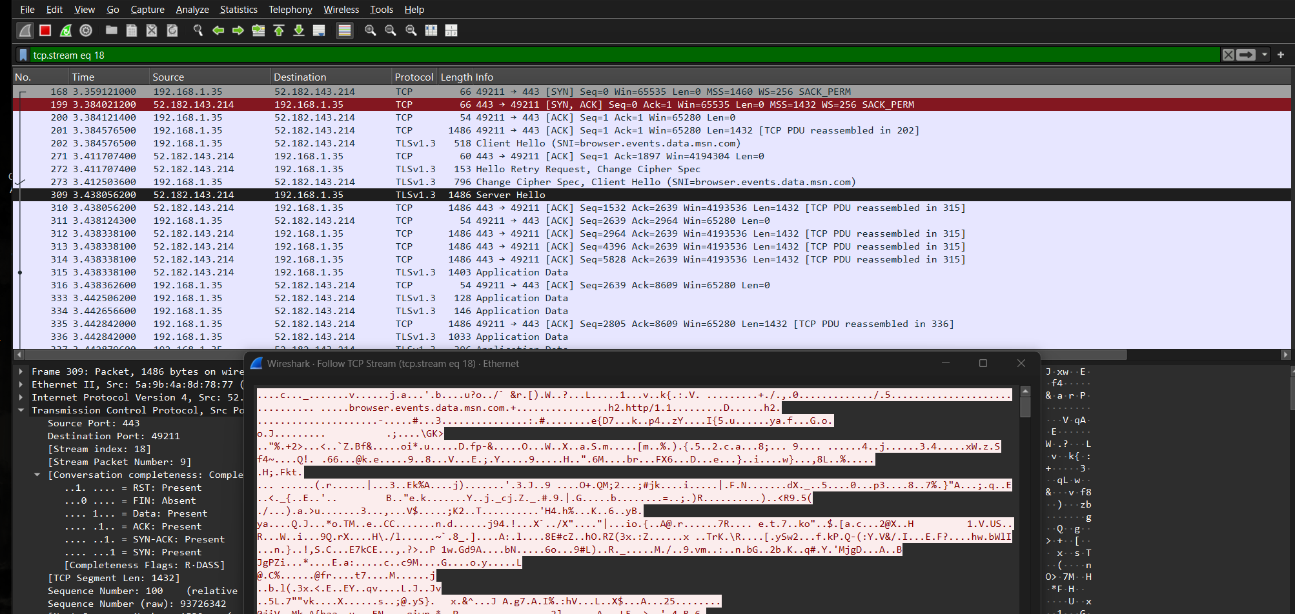Open the Analyze menu
This screenshot has width=1295, height=614.
click(192, 9)
